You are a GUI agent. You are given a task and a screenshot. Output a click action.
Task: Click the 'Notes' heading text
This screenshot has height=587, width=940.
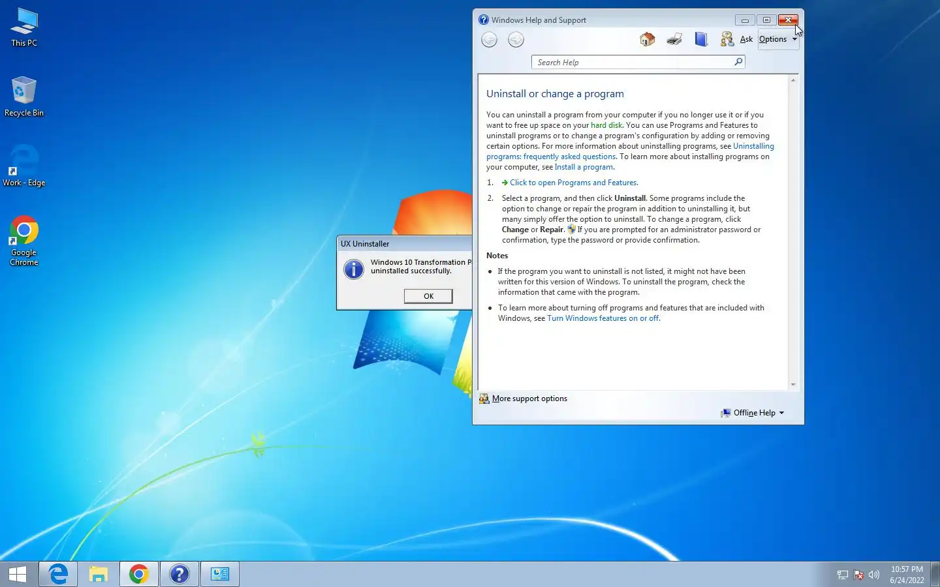(x=497, y=256)
